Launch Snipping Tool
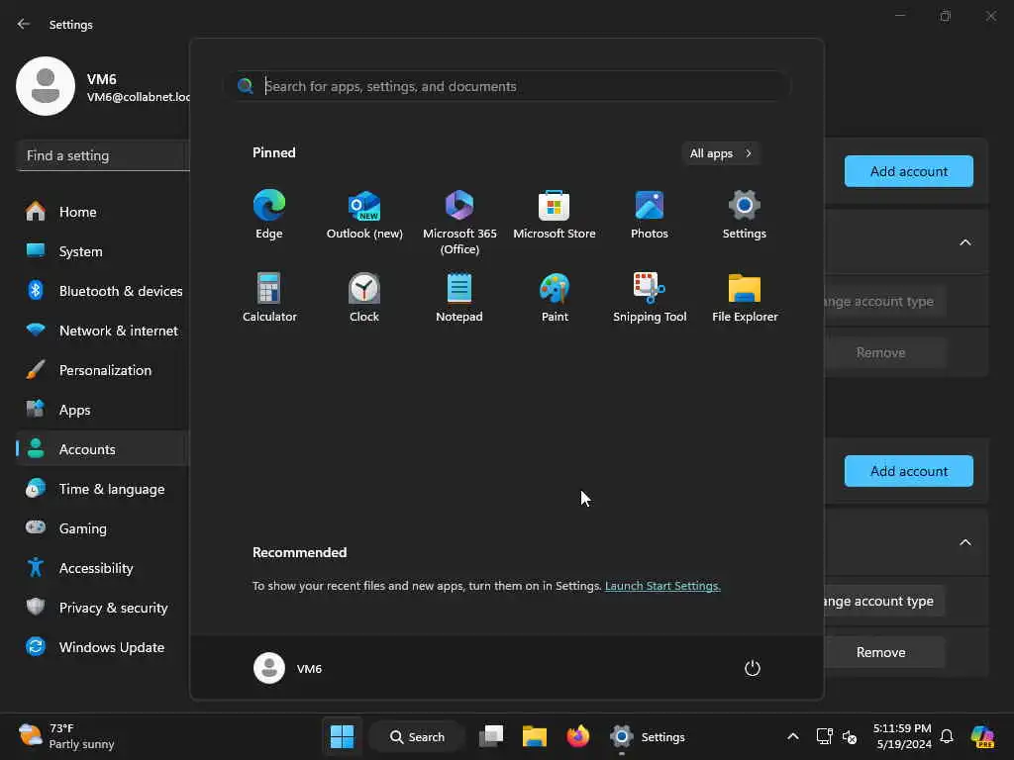The width and height of the screenshot is (1014, 760). pos(650,297)
